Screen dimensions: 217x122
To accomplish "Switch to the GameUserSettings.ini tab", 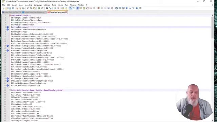I will [x=57, y=12].
